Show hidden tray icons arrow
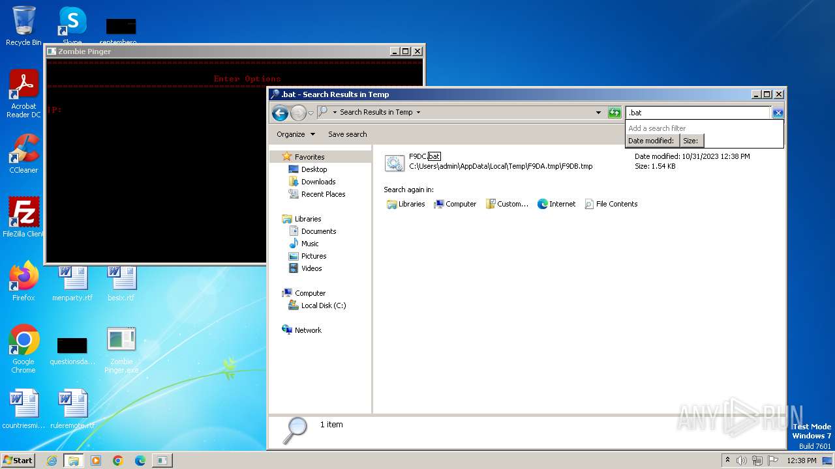The height and width of the screenshot is (469, 835). pos(728,460)
